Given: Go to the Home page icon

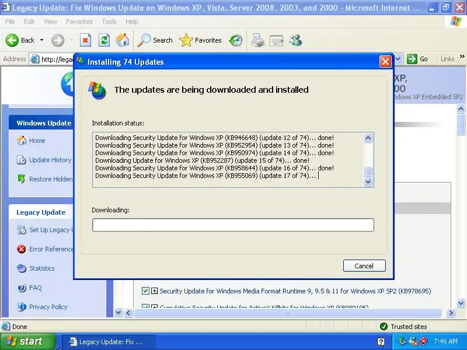Looking at the screenshot, I should 123,40.
